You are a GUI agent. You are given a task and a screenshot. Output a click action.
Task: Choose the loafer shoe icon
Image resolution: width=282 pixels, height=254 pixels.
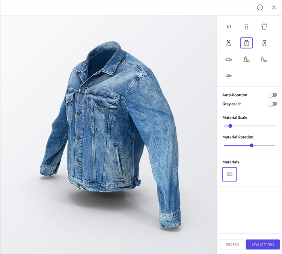228,76
